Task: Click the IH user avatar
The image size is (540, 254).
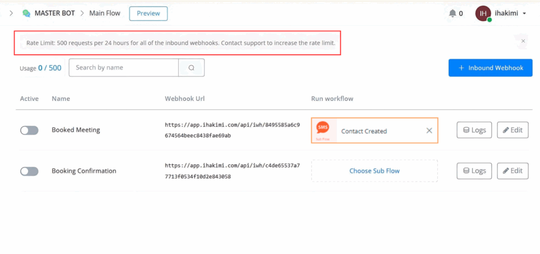Action: [x=483, y=14]
